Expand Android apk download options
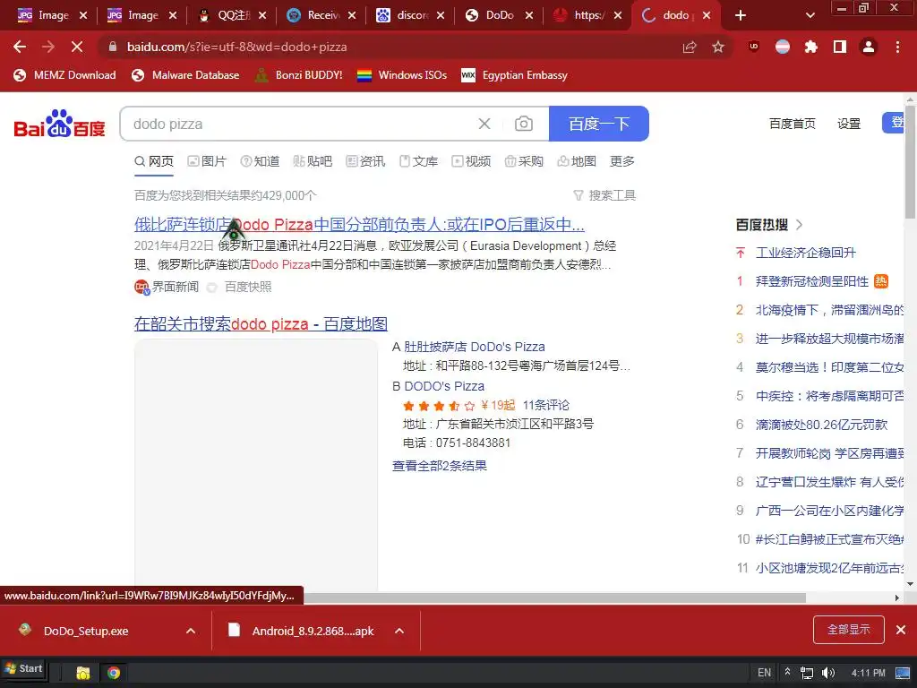Viewport: 917px width, 688px height. [399, 631]
